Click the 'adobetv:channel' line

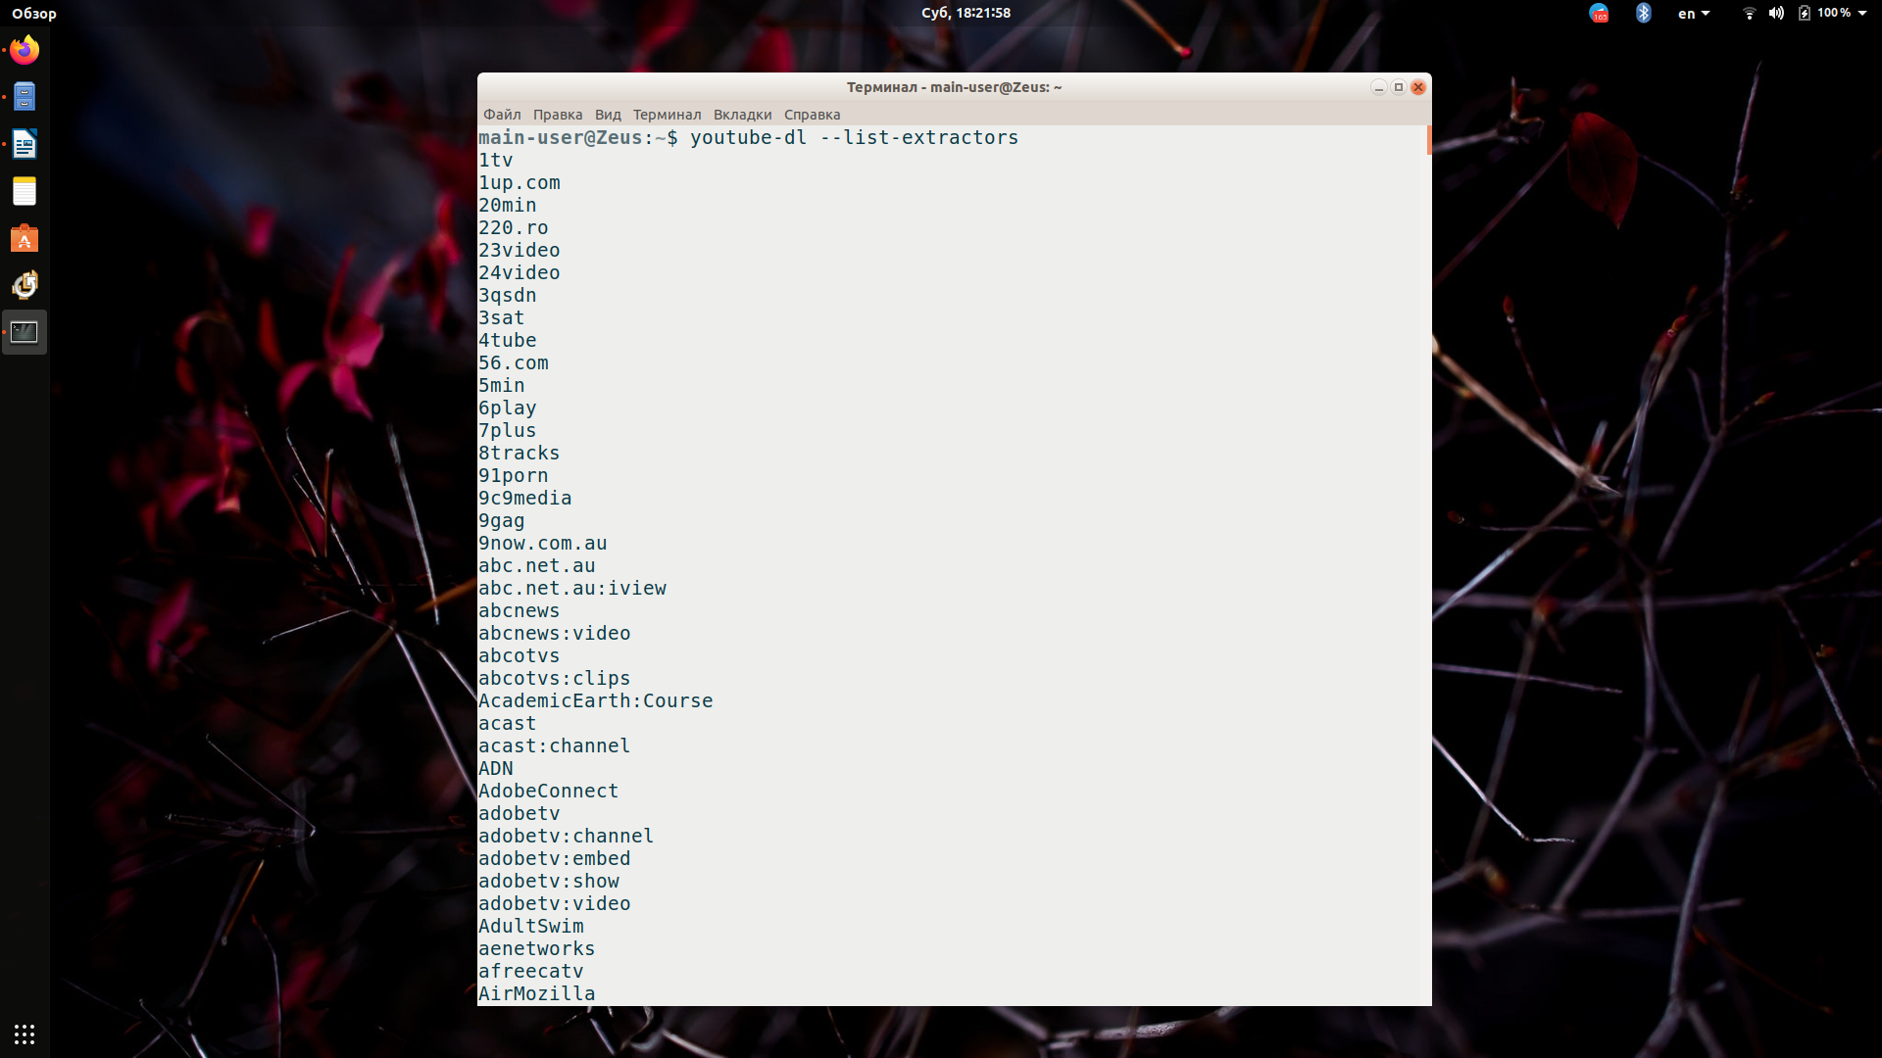coord(566,837)
